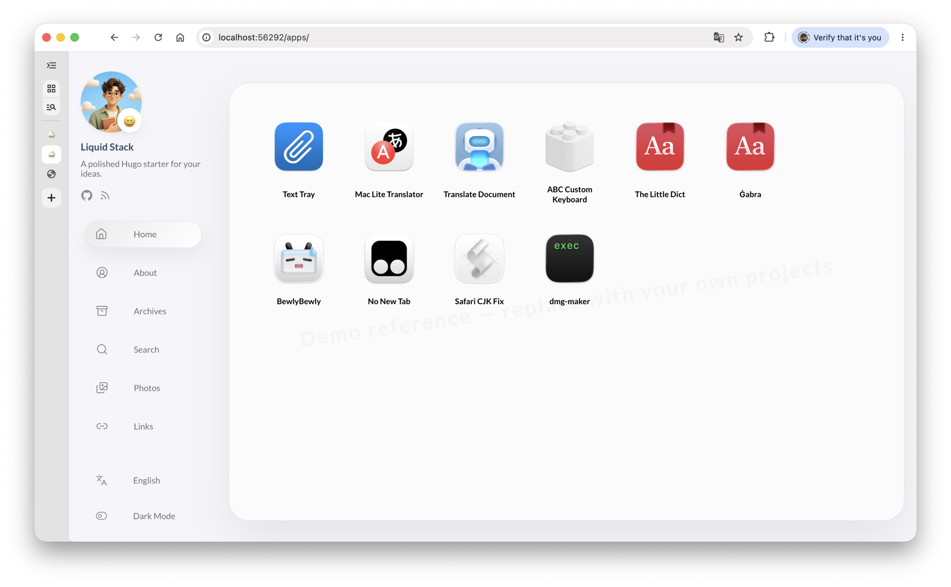This screenshot has height=587, width=951.
Task: Open the No New Tab app
Action: [x=389, y=258]
